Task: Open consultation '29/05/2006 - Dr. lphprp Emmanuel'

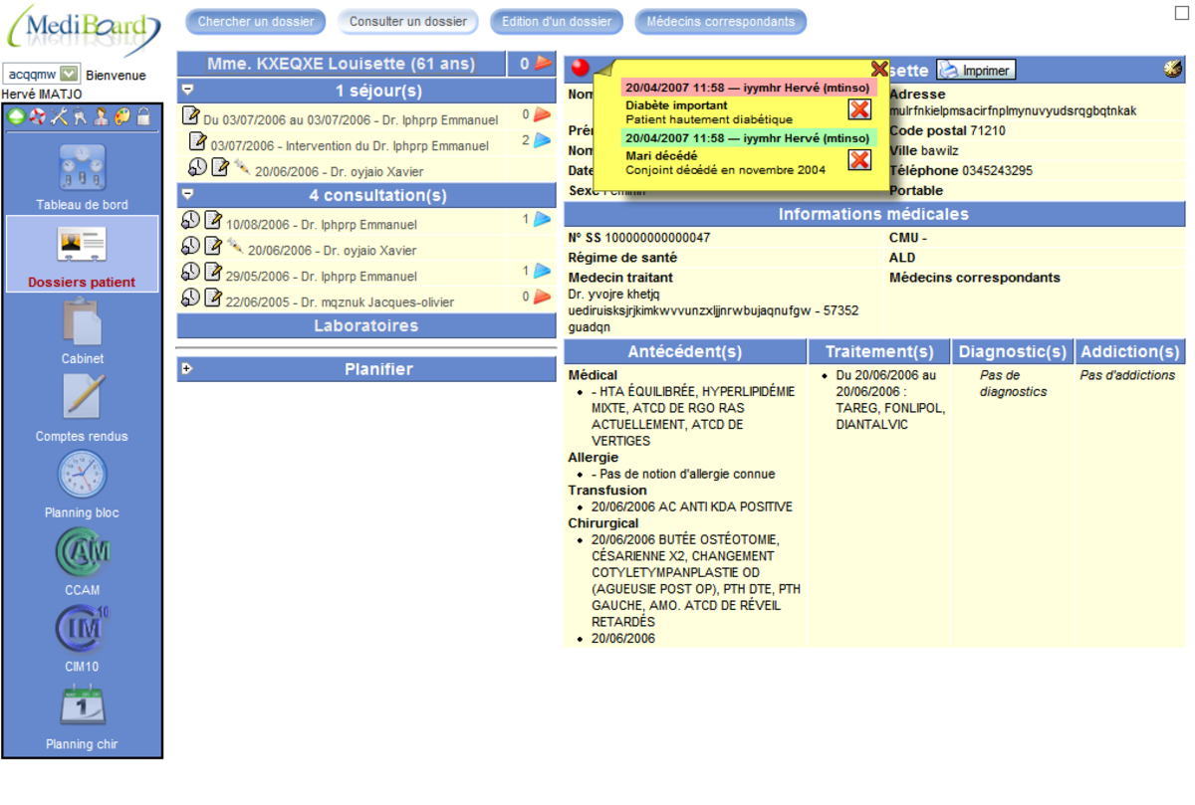Action: 322,277
